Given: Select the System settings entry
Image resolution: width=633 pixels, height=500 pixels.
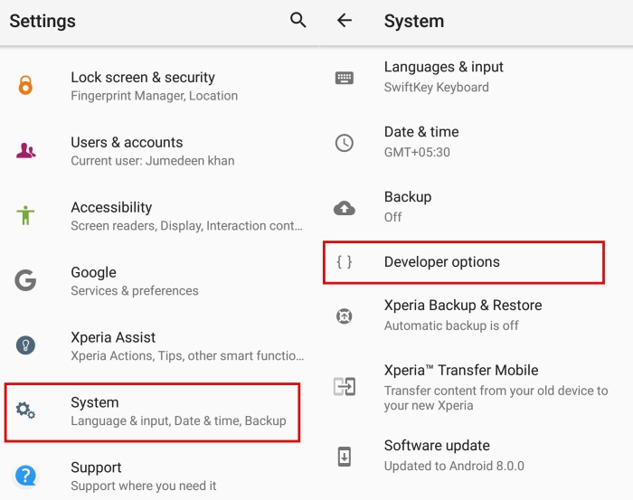Looking at the screenshot, I should tap(152, 412).
